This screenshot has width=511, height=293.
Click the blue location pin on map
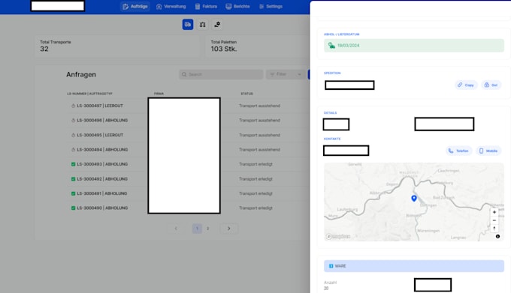414,198
